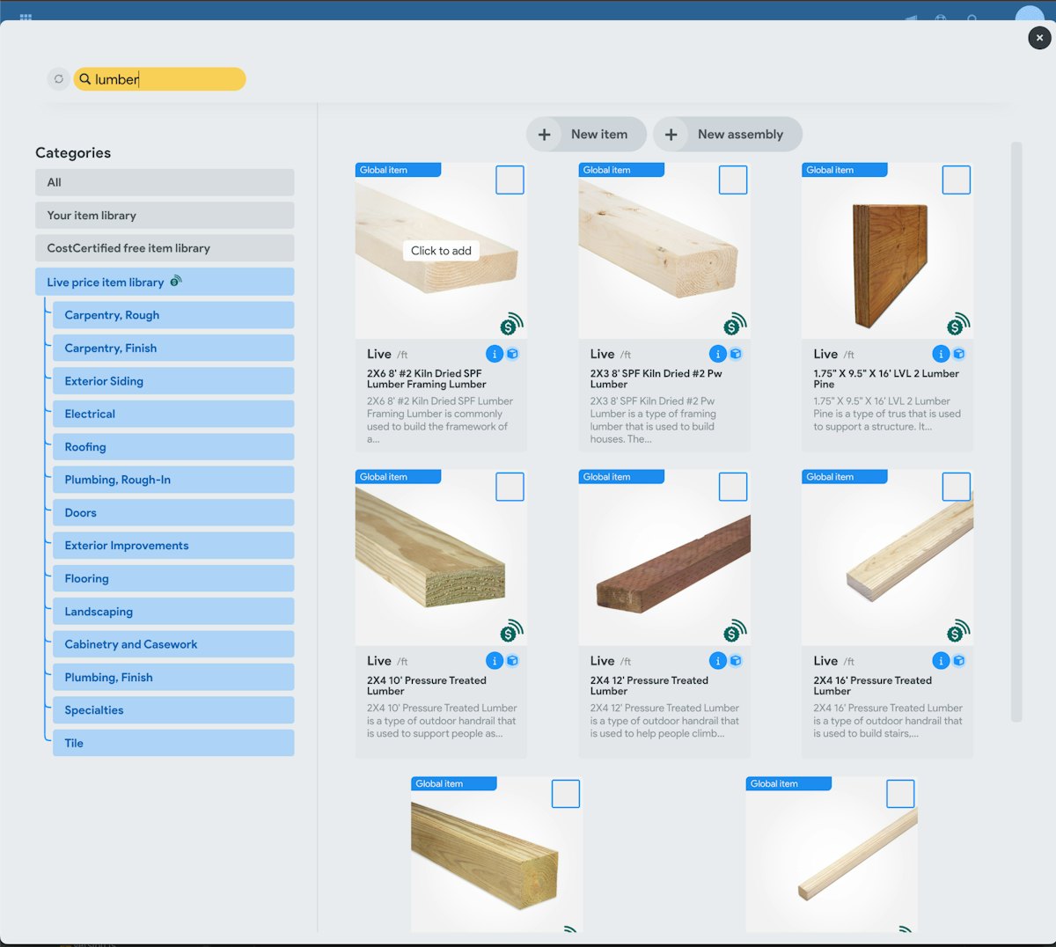Tick the checkbox on 2X4 12' Pressure Treated Lumber

(x=733, y=487)
